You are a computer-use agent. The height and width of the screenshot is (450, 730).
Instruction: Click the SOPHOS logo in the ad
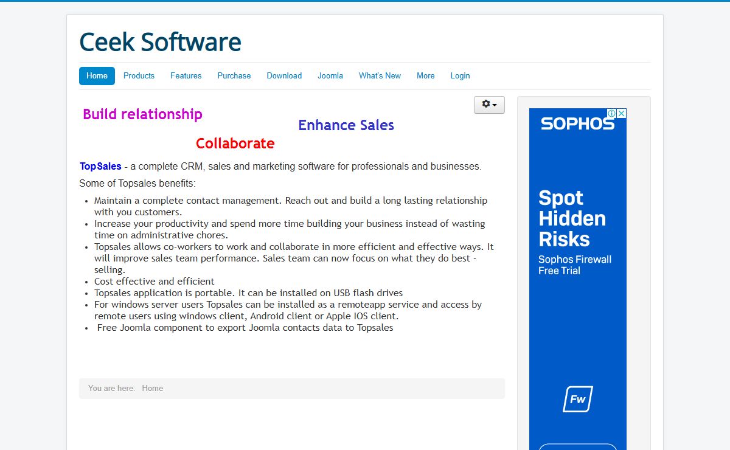pyautogui.click(x=577, y=124)
